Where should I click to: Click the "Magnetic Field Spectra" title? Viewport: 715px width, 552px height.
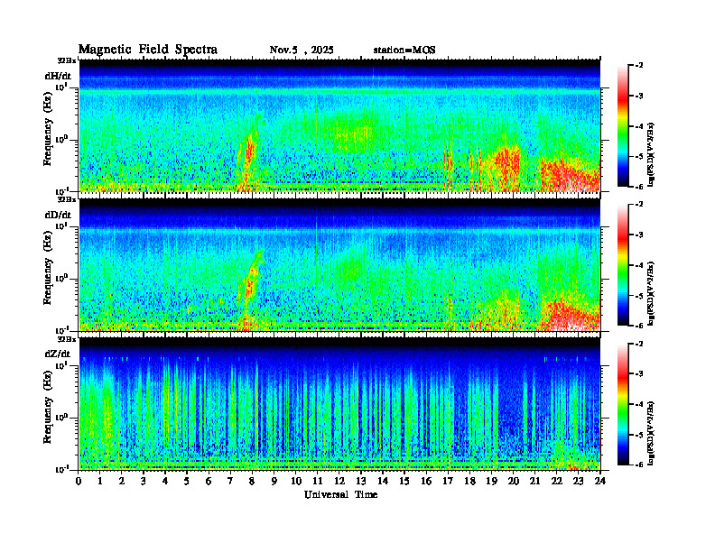[148, 50]
